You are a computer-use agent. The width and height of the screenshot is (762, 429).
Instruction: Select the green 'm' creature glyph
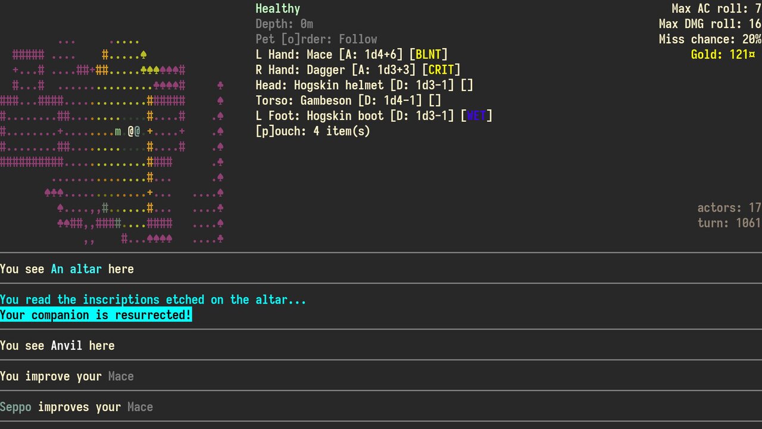118,132
